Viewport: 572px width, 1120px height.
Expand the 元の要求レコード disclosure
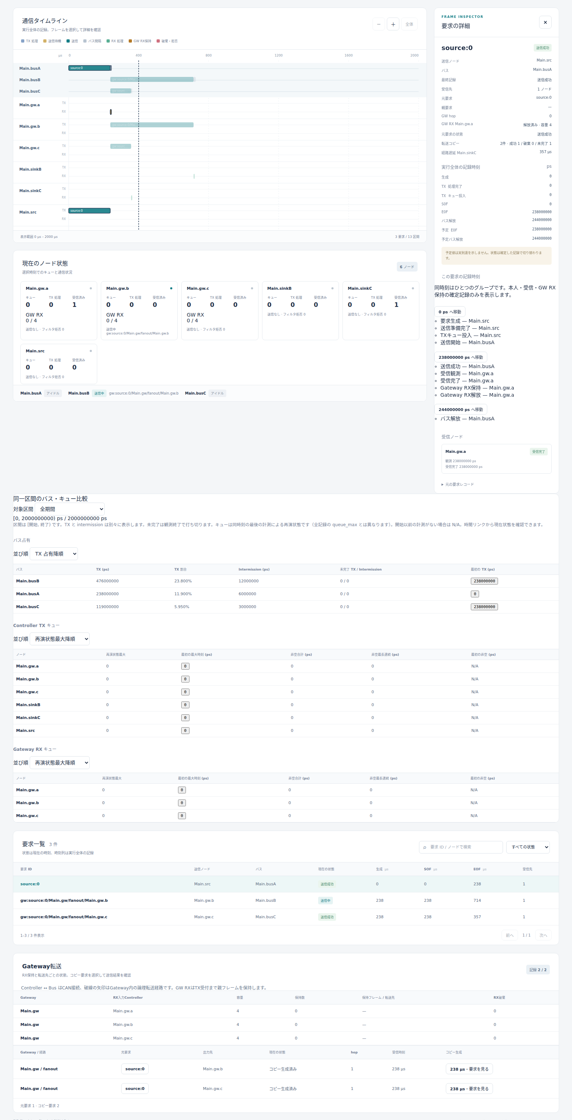click(x=458, y=484)
